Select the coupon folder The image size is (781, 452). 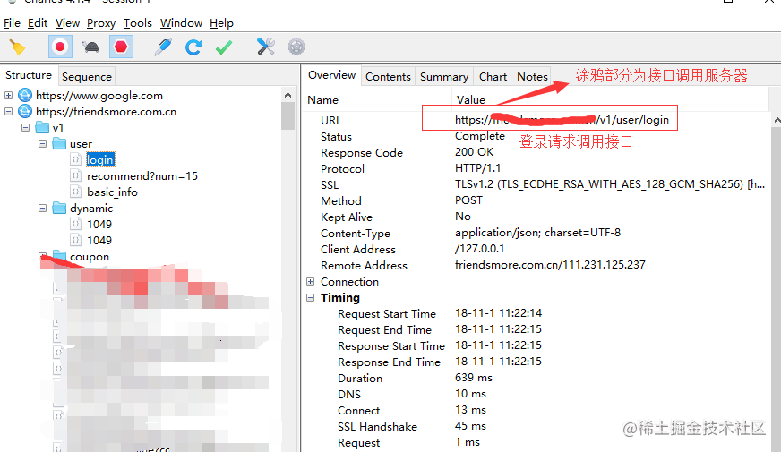click(x=90, y=257)
